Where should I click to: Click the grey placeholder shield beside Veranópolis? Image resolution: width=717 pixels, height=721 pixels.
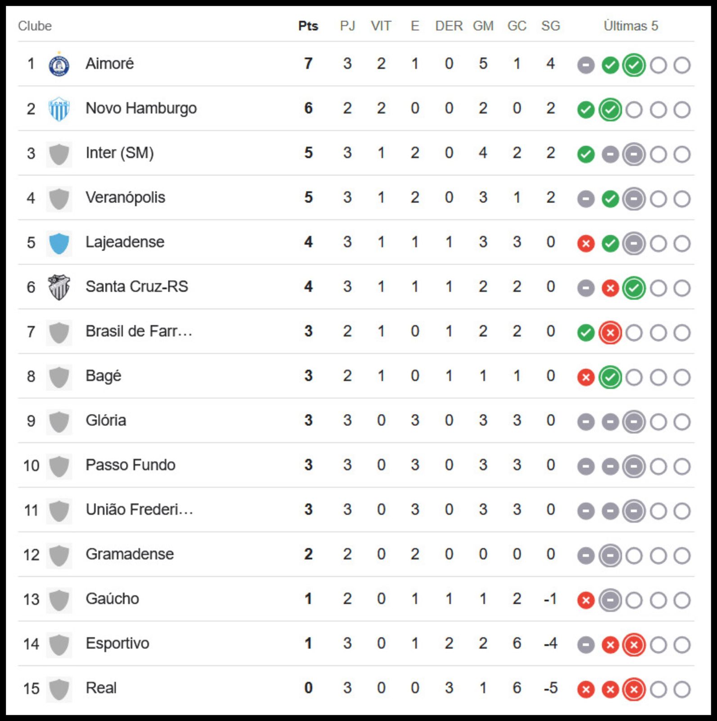pyautogui.click(x=59, y=199)
